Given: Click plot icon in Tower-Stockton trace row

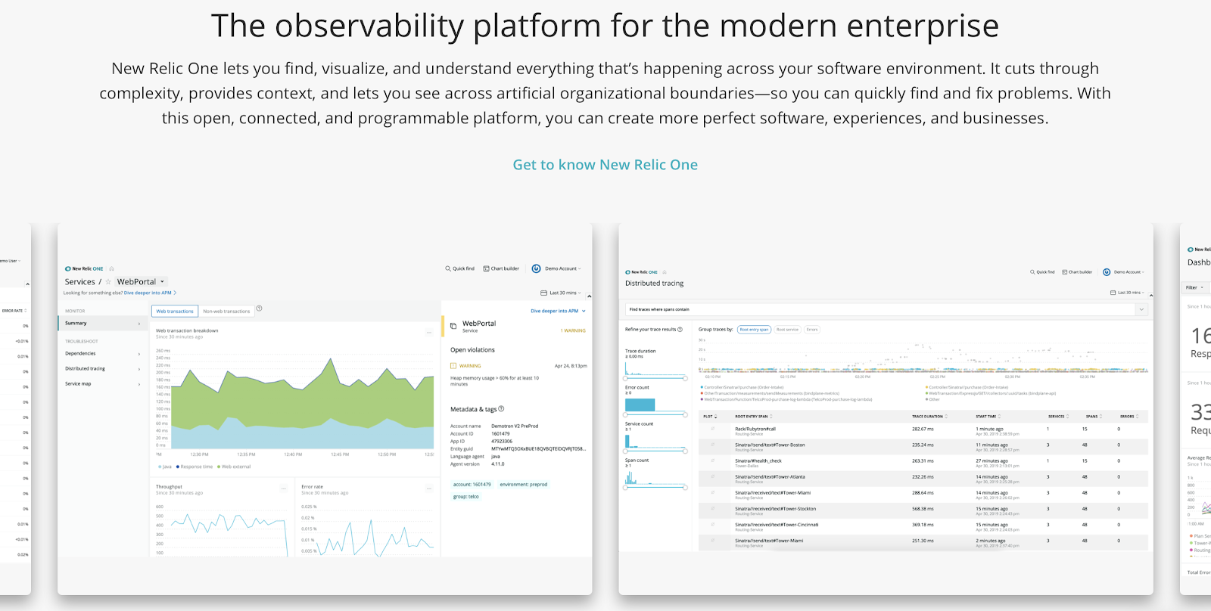Looking at the screenshot, I should tap(712, 509).
